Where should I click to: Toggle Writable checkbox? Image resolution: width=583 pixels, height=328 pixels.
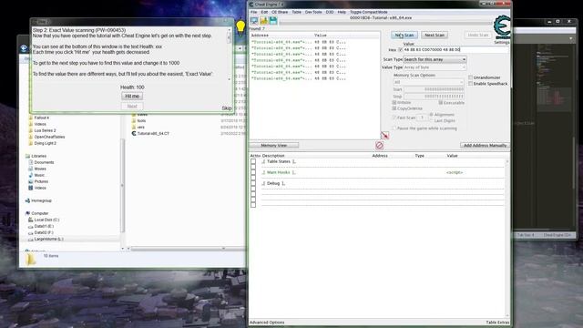[394, 102]
